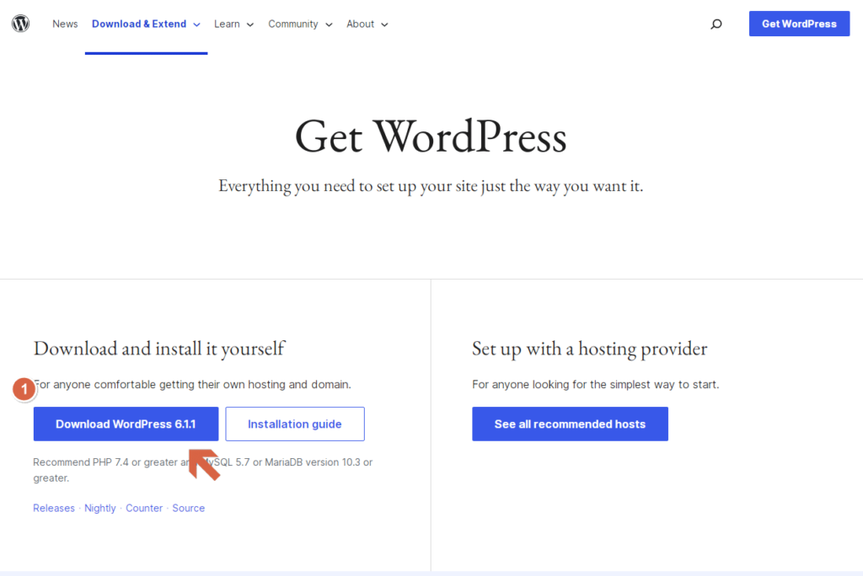
Task: Click See all recommended hosts button
Action: [x=570, y=424]
